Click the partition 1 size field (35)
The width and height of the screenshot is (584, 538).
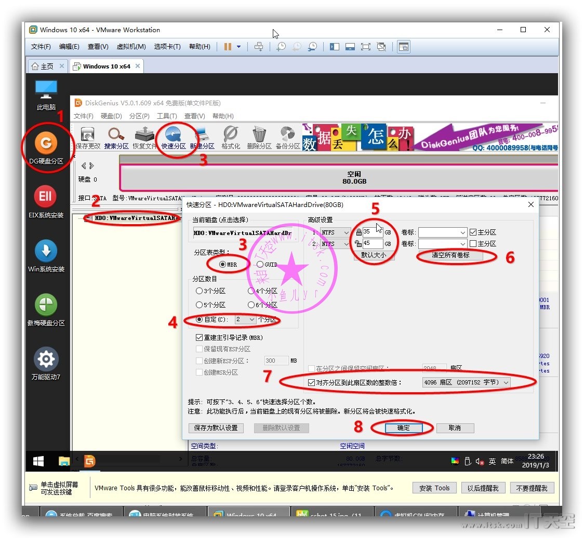(373, 232)
